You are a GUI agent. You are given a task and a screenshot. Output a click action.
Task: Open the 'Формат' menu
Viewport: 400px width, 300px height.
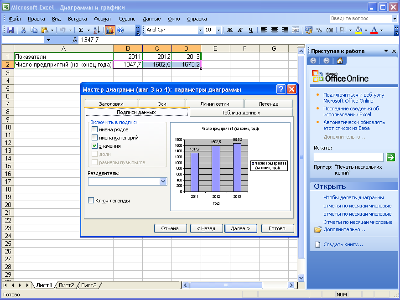(103, 19)
